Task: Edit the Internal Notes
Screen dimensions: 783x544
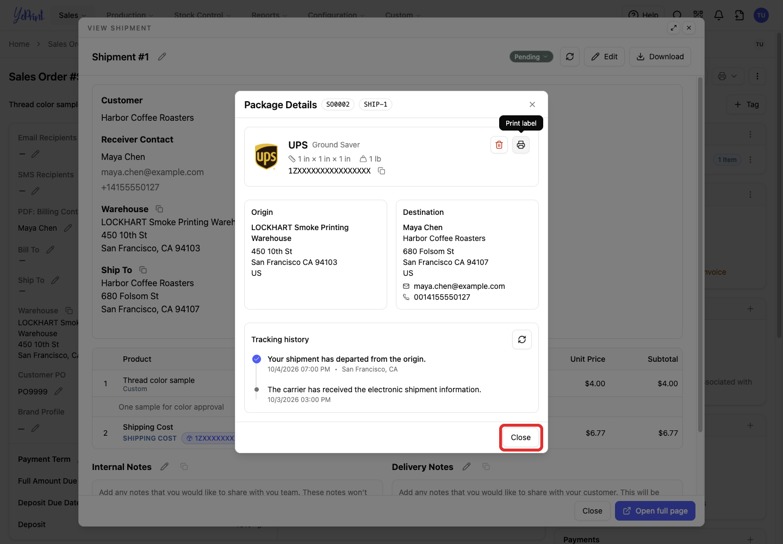Action: (165, 467)
